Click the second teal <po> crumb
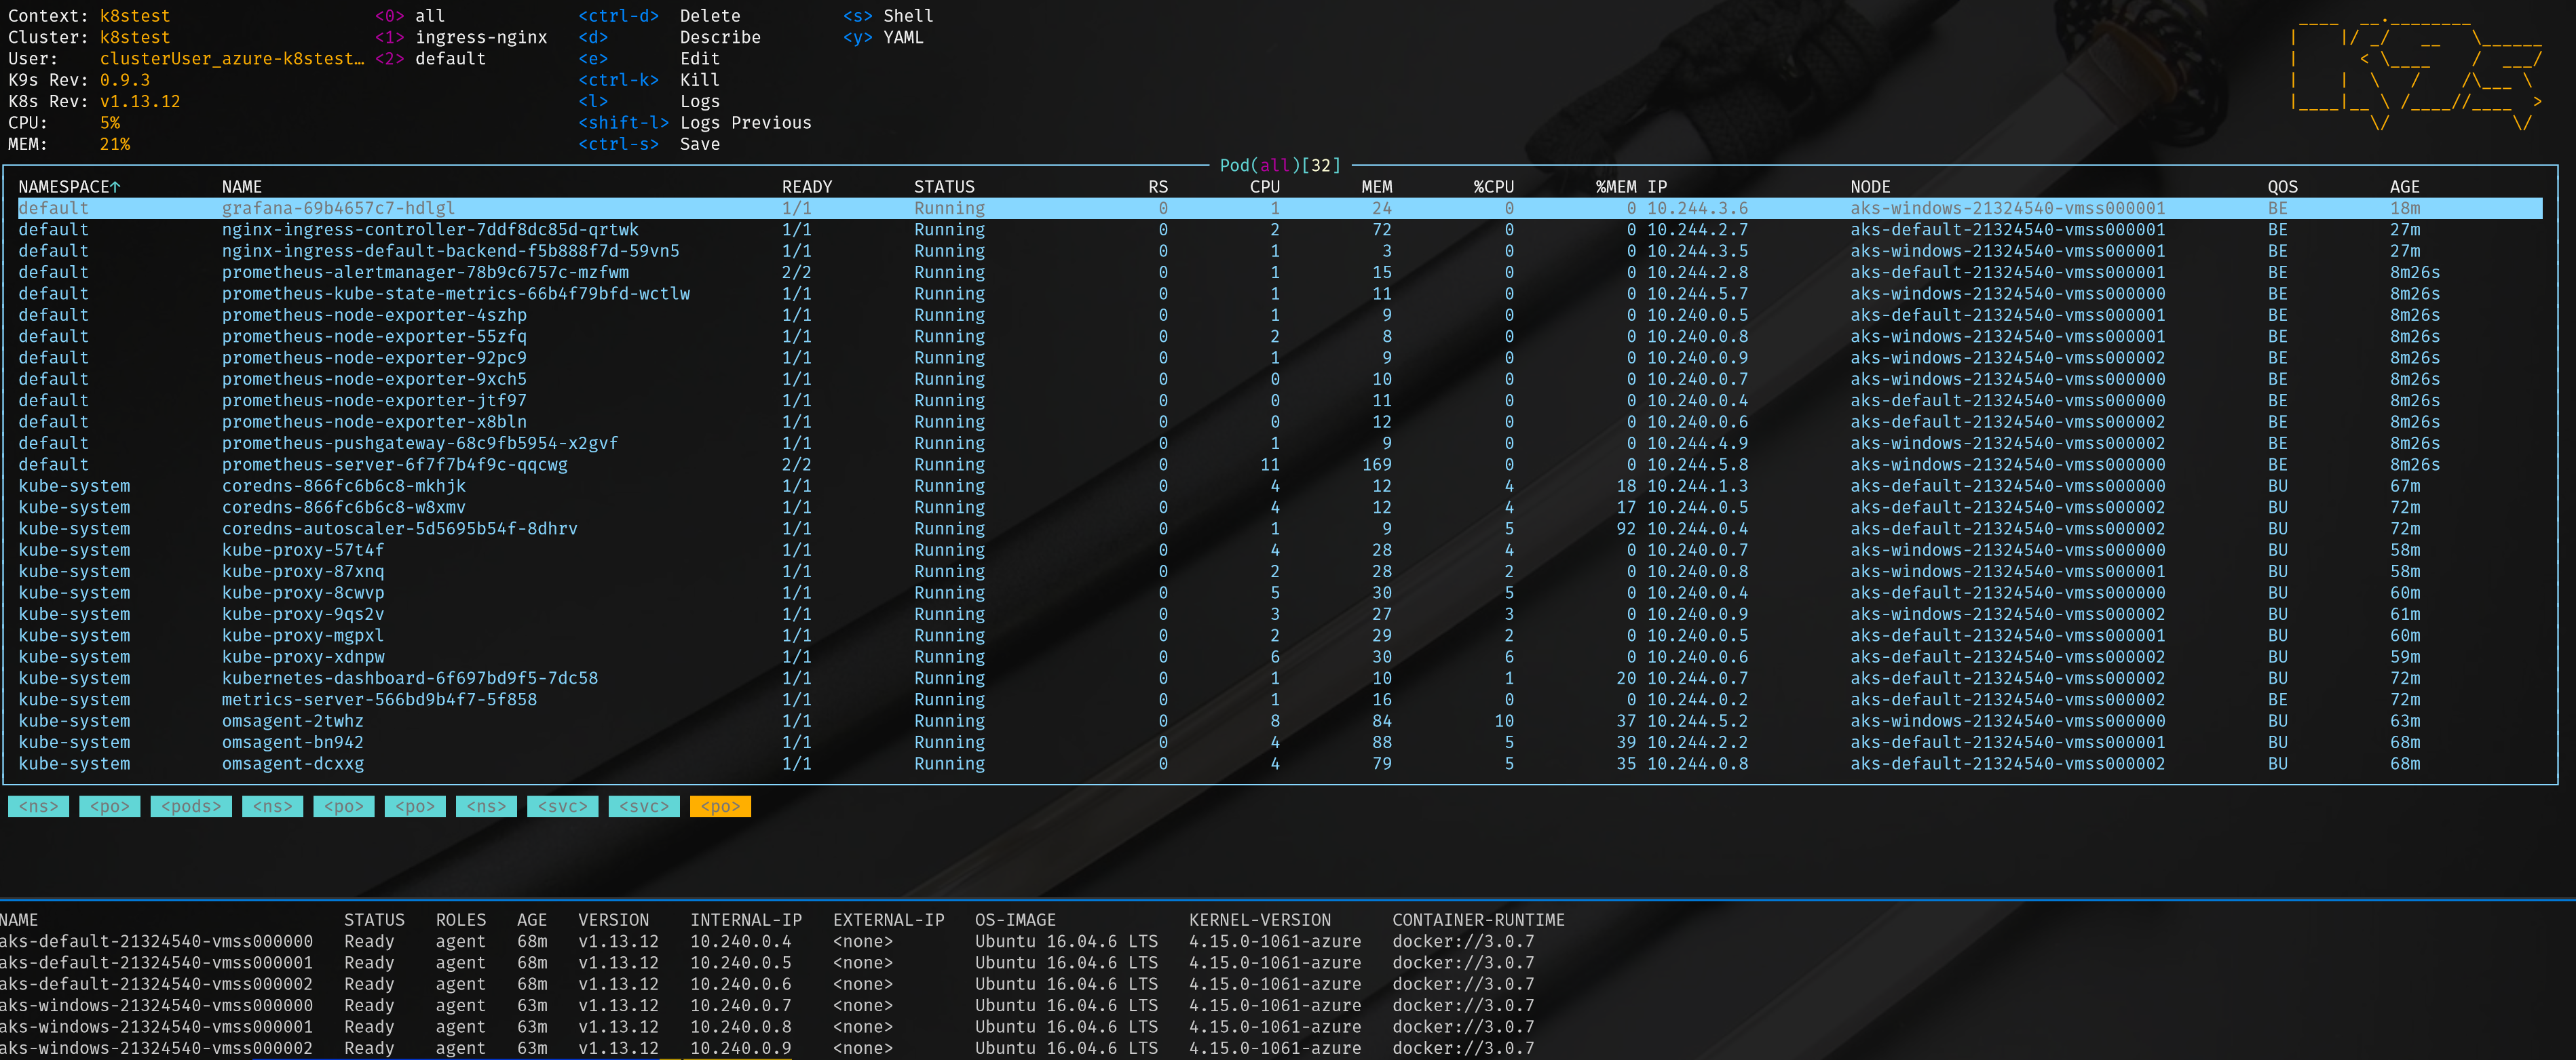 [x=343, y=806]
